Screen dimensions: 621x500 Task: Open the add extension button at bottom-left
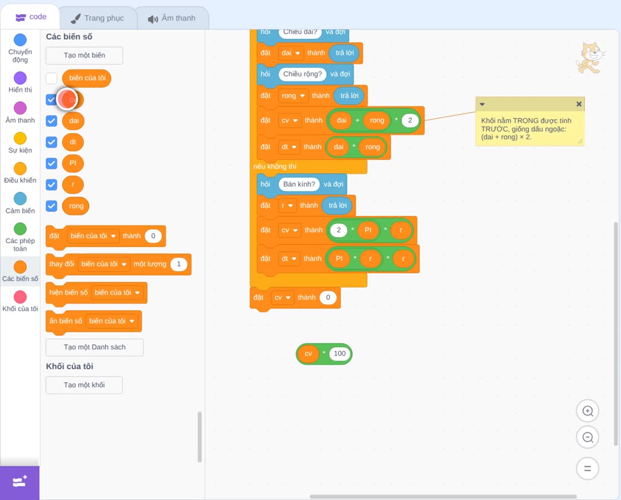click(20, 482)
